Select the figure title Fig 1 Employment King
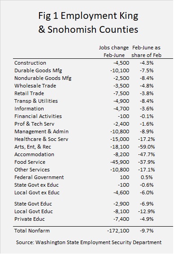Image resolution: width=174 pixels, height=254 pixels. coord(88,16)
